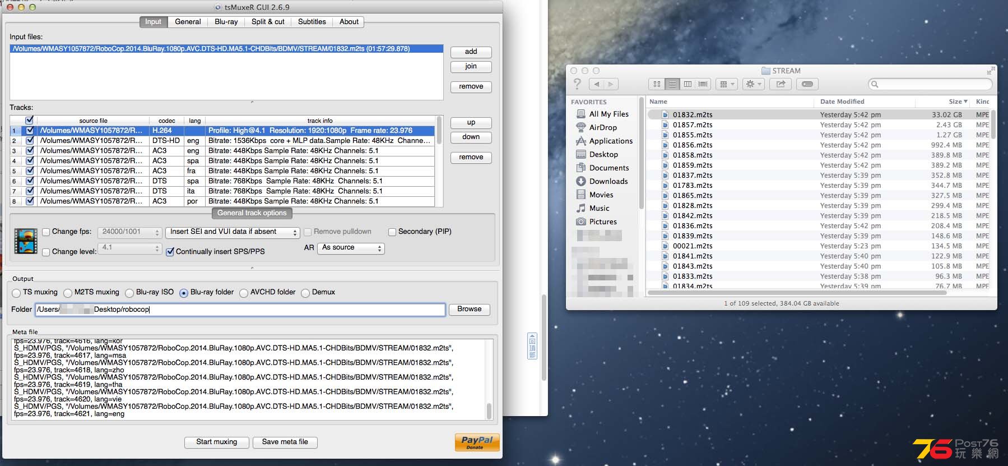The image size is (1008, 466).
Task: Enable Secondary (PIP) checkbox
Action: [392, 232]
